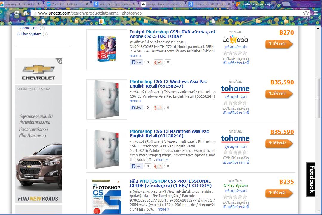Switch to ราคา office 2010 Google tab
The image size is (322, 215).
(207, 4)
